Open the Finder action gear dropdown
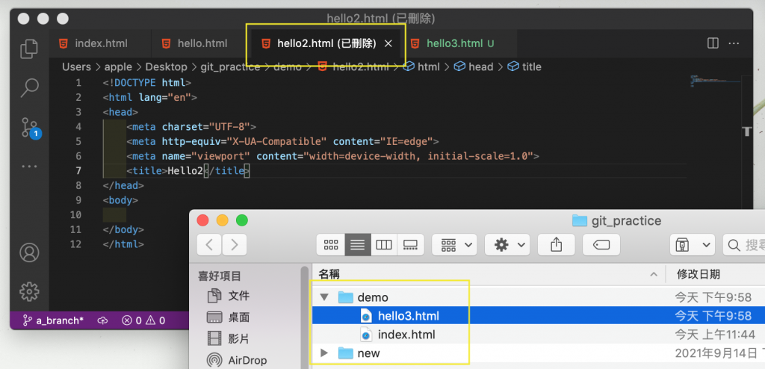765x369 pixels. pyautogui.click(x=507, y=244)
